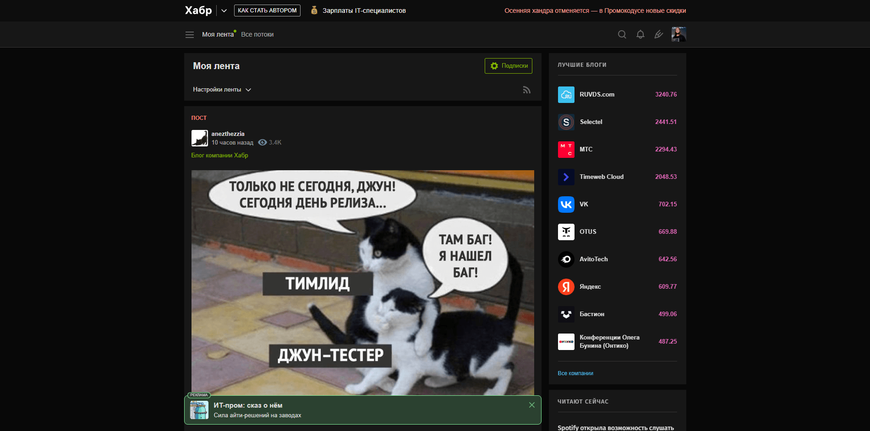The width and height of the screenshot is (870, 431).
Task: Open the AvitoTech blog name
Action: pyautogui.click(x=594, y=259)
